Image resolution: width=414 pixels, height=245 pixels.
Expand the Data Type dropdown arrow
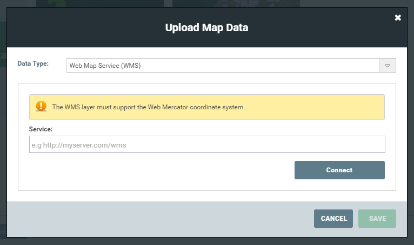[388, 66]
